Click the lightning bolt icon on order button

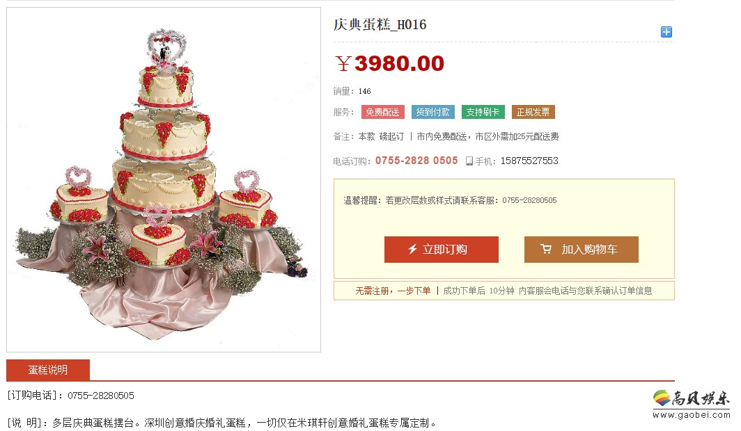pyautogui.click(x=412, y=249)
